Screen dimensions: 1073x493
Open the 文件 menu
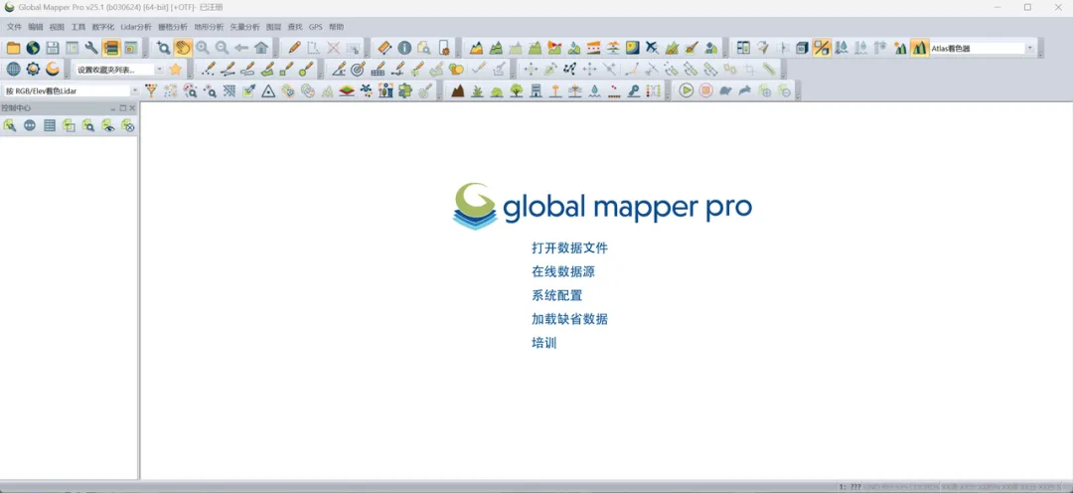point(14,27)
